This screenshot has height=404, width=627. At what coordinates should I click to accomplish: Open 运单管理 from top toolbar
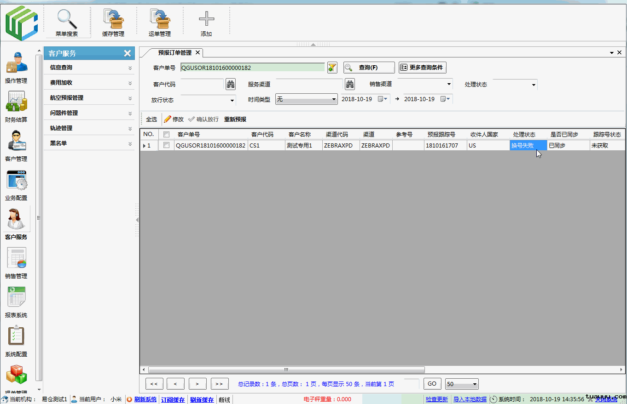(x=160, y=22)
